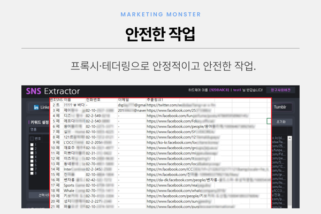The image size is (321, 214).
Task: Select the @gmail email cell in row 2
Action: point(132,105)
